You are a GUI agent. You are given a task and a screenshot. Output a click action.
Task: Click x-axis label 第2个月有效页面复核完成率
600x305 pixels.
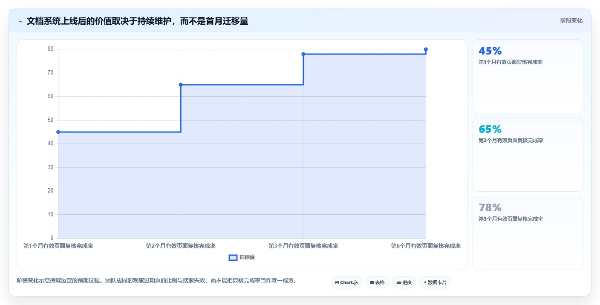(x=181, y=246)
